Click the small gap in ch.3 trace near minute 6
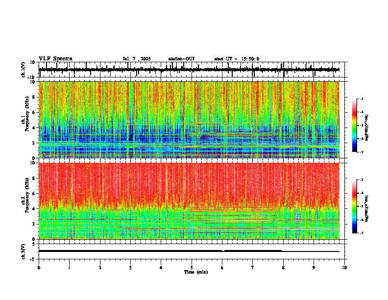The height and width of the screenshot is (300, 388). pyautogui.click(x=223, y=251)
